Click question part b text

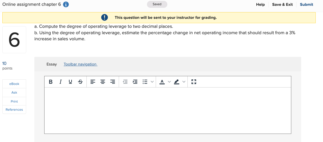(x=165, y=36)
